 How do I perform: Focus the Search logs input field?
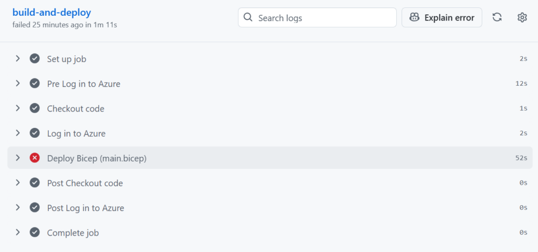click(323, 17)
